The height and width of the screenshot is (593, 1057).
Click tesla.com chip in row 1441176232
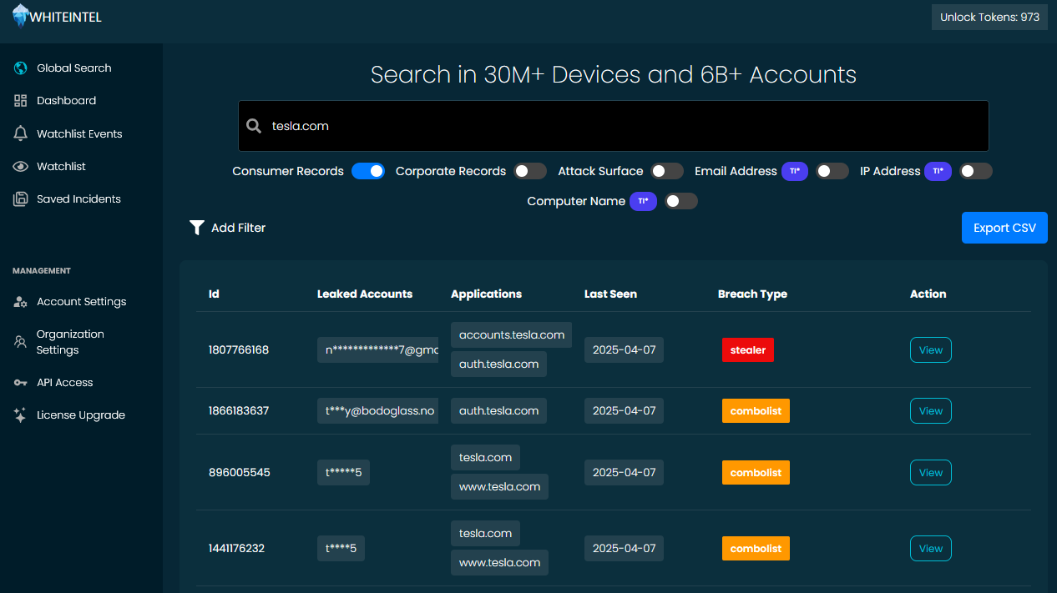pyautogui.click(x=485, y=534)
